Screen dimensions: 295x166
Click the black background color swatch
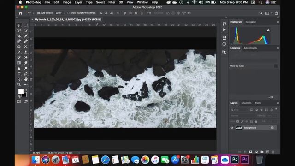24,95
